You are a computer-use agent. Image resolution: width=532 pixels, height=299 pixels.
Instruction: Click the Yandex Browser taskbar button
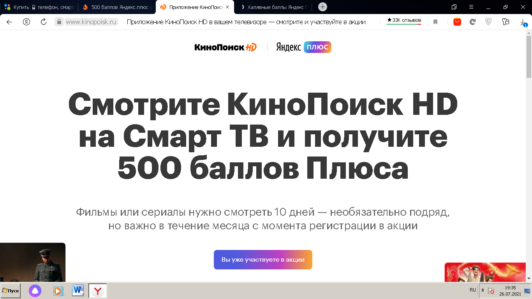click(98, 291)
